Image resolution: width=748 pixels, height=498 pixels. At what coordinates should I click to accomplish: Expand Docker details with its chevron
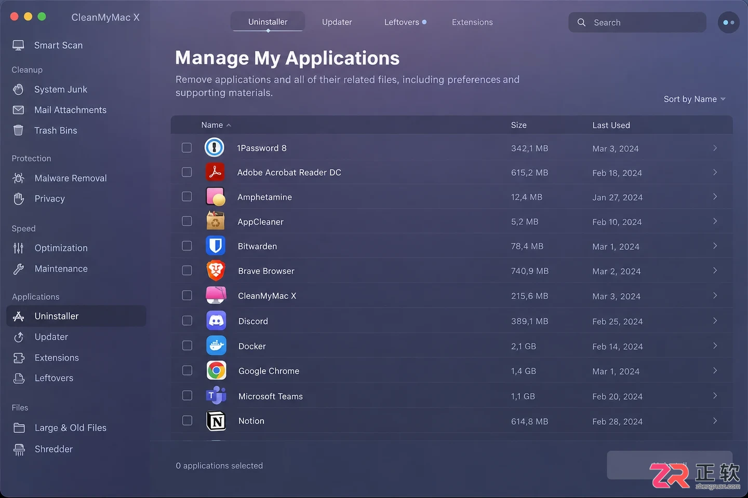click(x=715, y=345)
